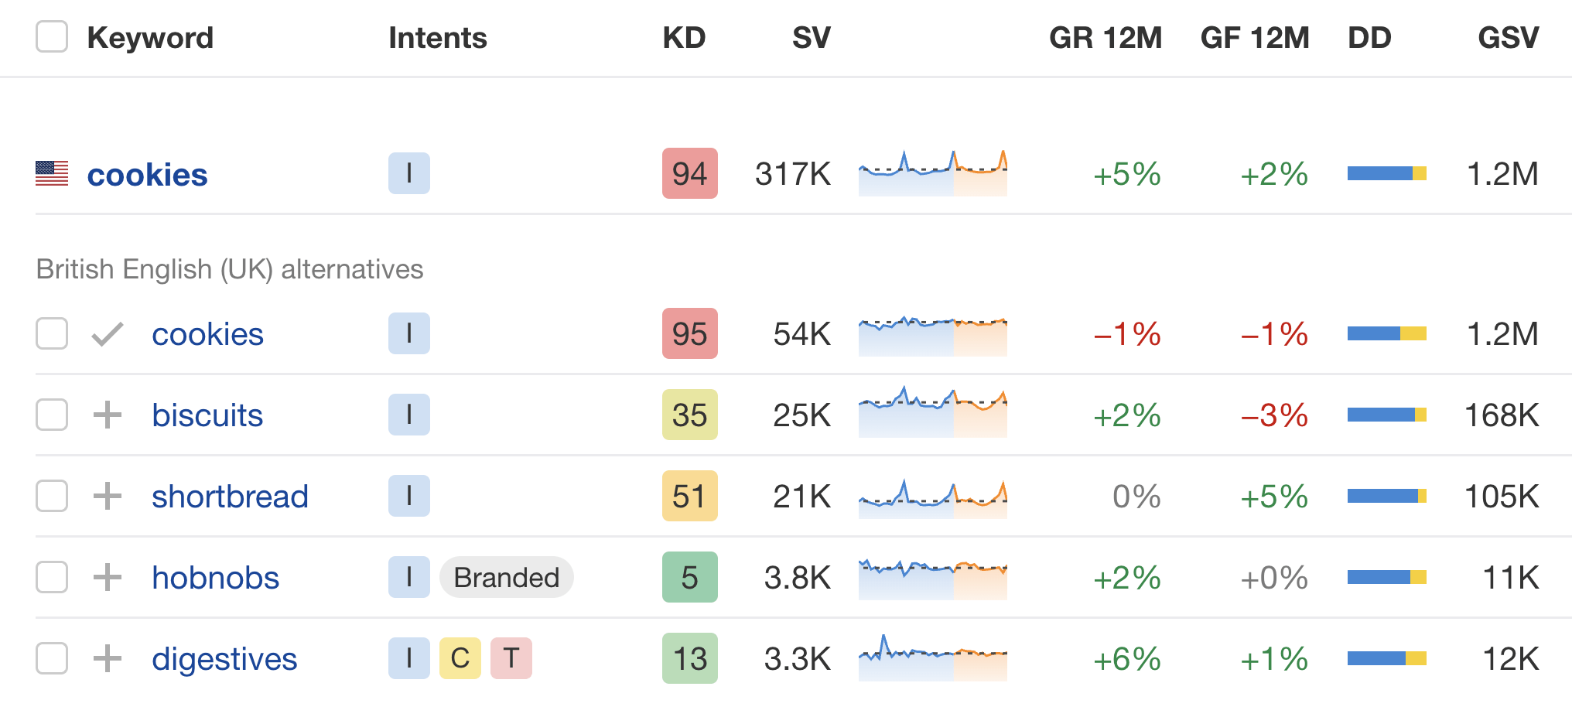Click the checkmark icon next to cookies

click(x=108, y=334)
